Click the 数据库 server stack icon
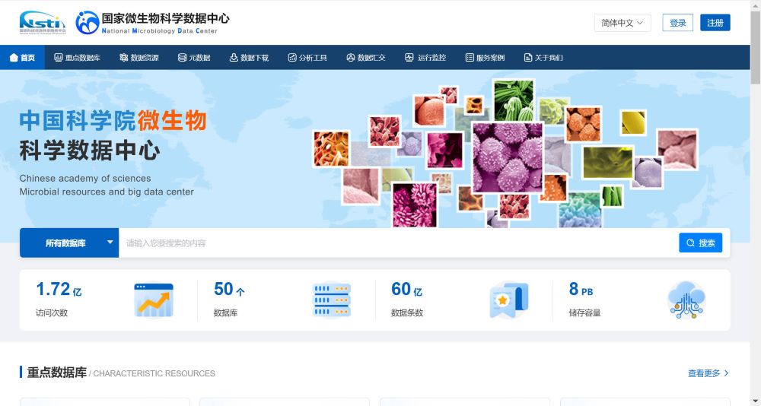Image resolution: width=761 pixels, height=406 pixels. (x=332, y=300)
